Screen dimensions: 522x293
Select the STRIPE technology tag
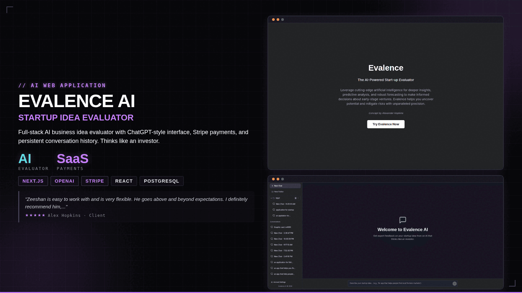[95, 181]
